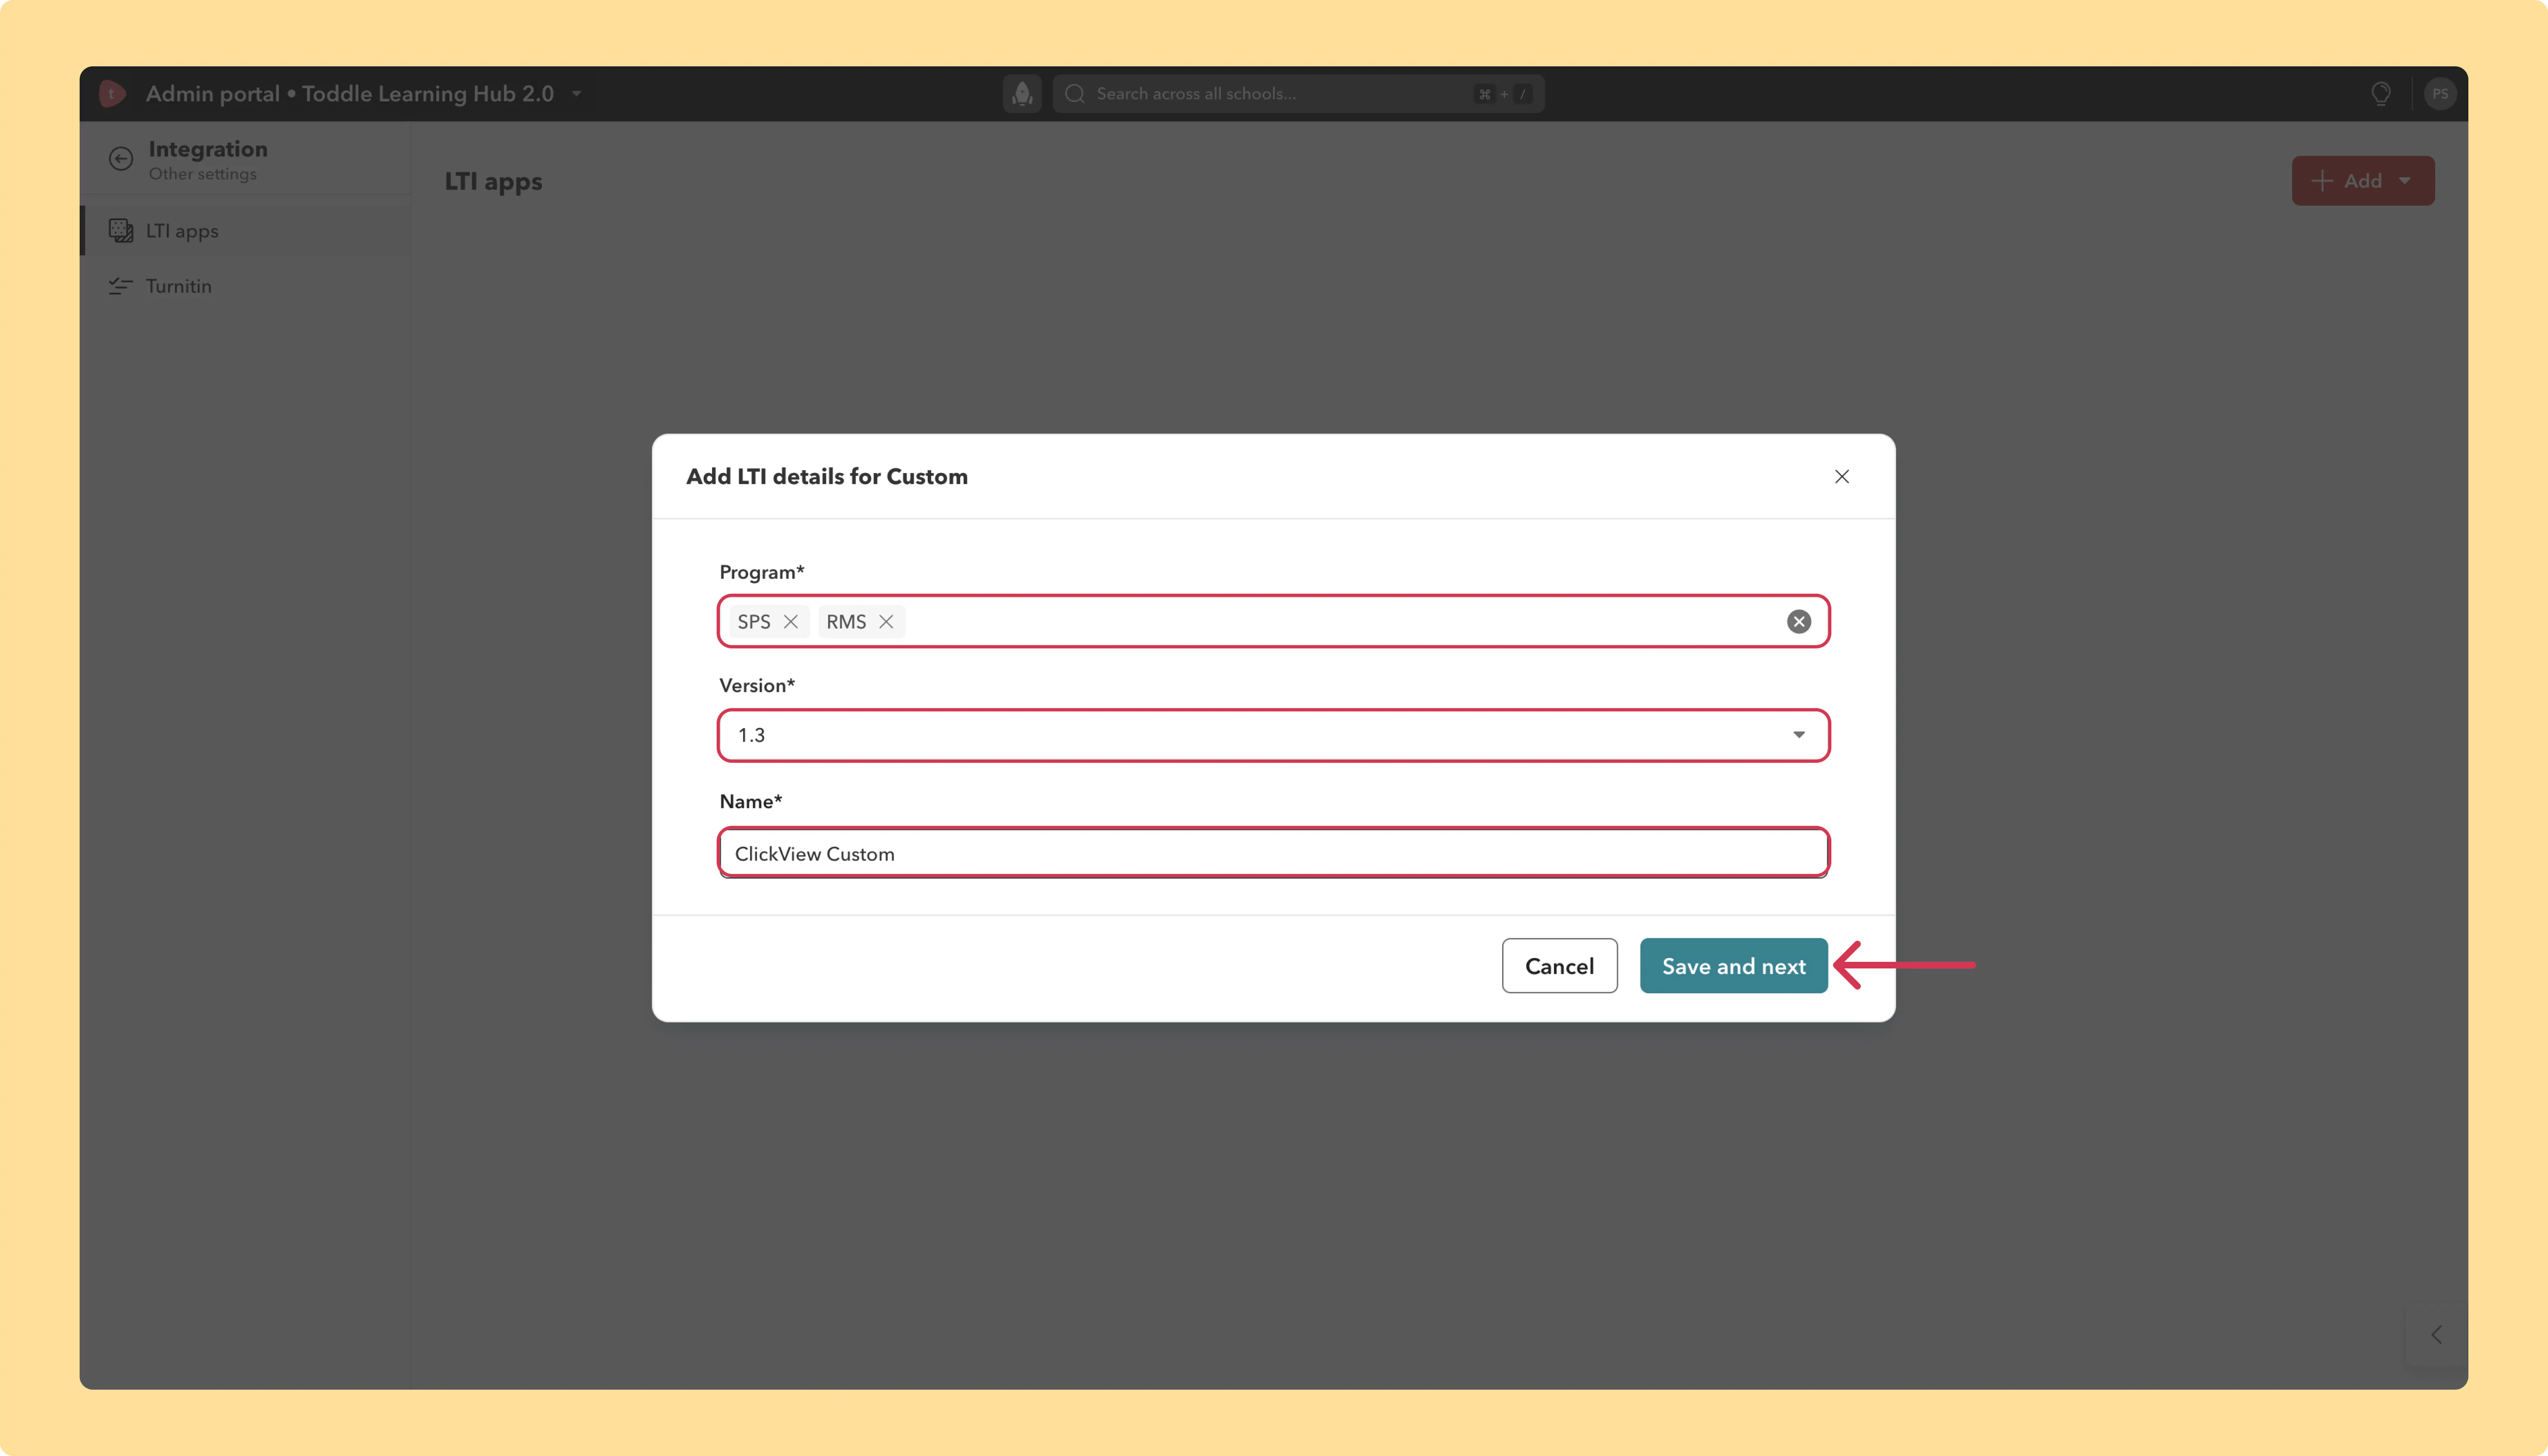Image resolution: width=2548 pixels, height=1456 pixels.
Task: Click the Integration heading text
Action: point(208,149)
